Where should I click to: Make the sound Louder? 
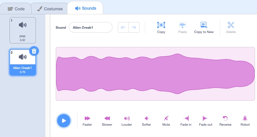127,118
